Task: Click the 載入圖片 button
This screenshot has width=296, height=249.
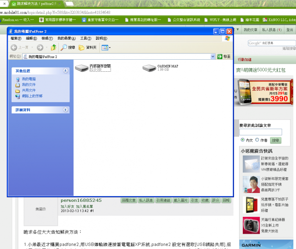Action: click(x=181, y=200)
